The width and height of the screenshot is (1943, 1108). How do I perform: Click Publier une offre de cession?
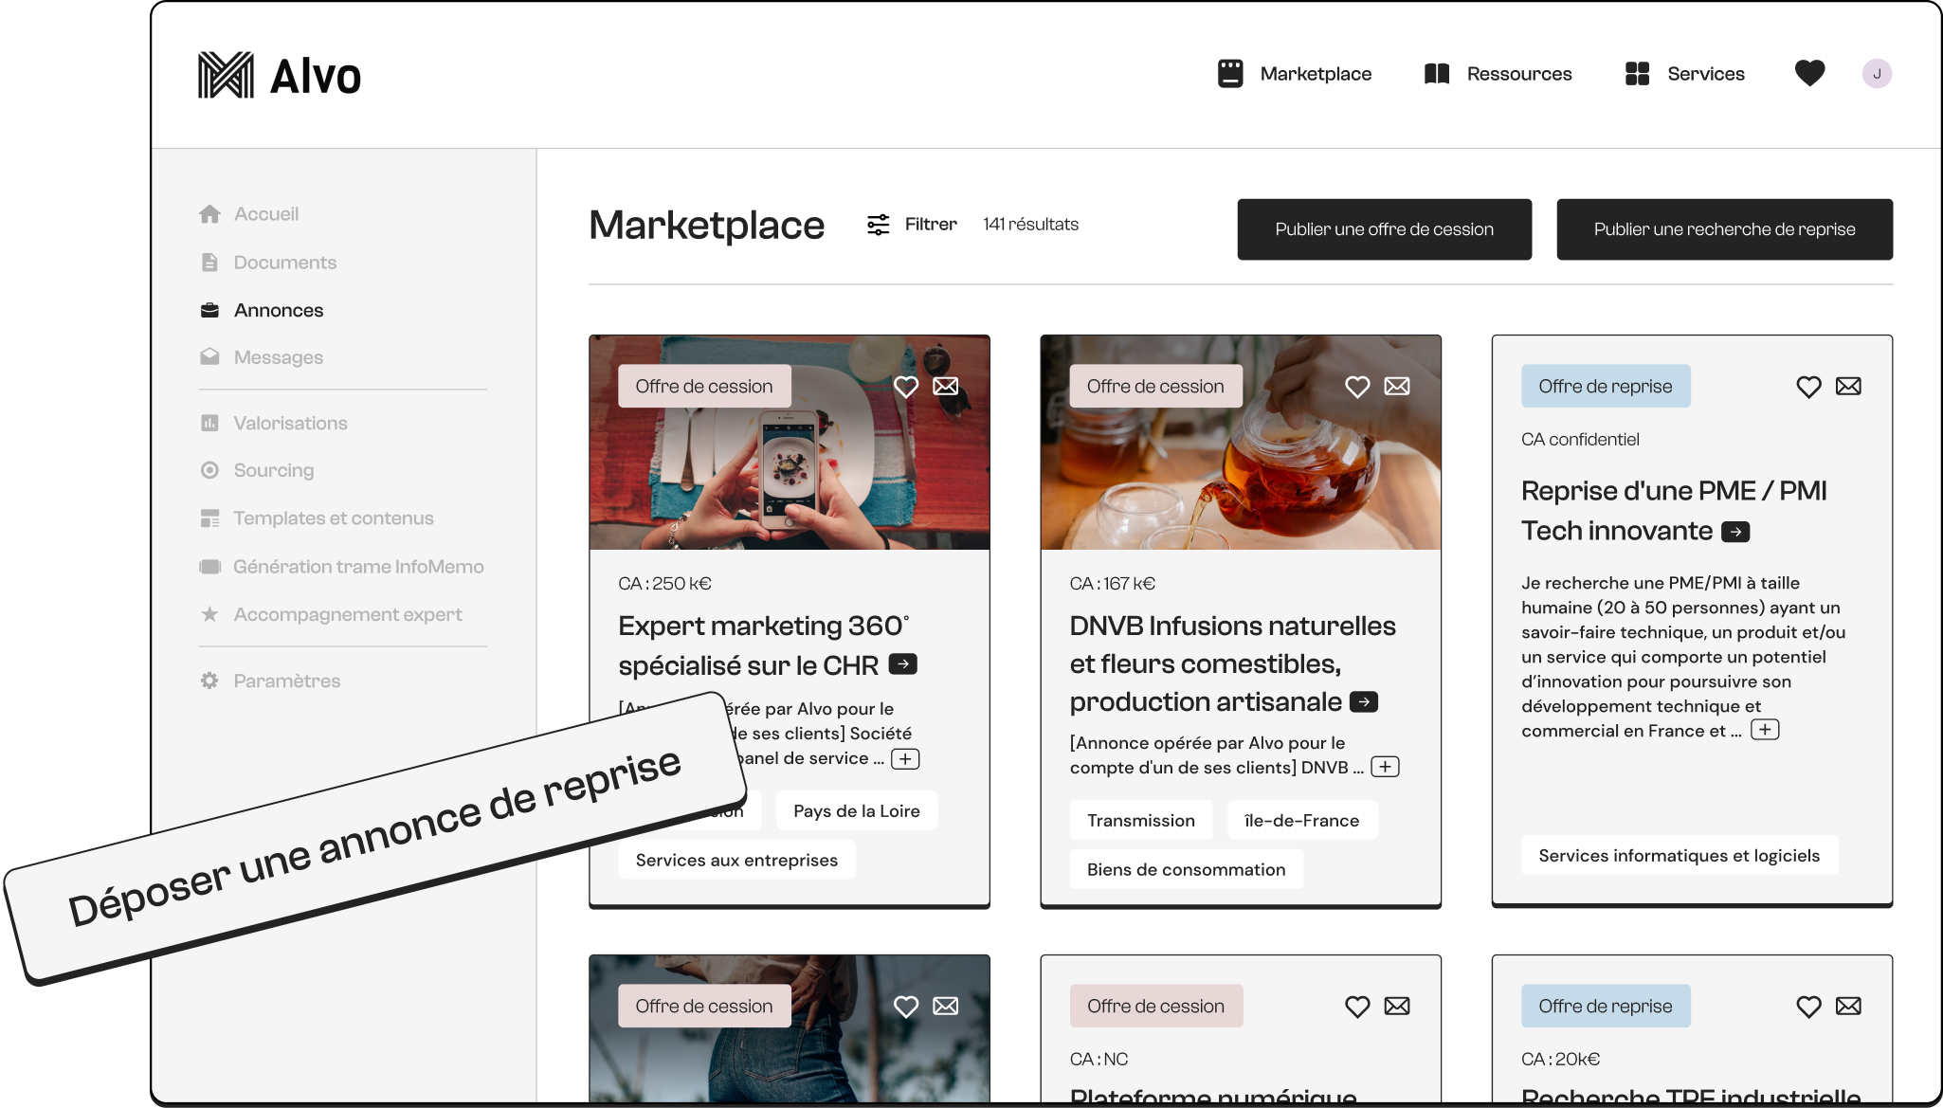(x=1384, y=229)
